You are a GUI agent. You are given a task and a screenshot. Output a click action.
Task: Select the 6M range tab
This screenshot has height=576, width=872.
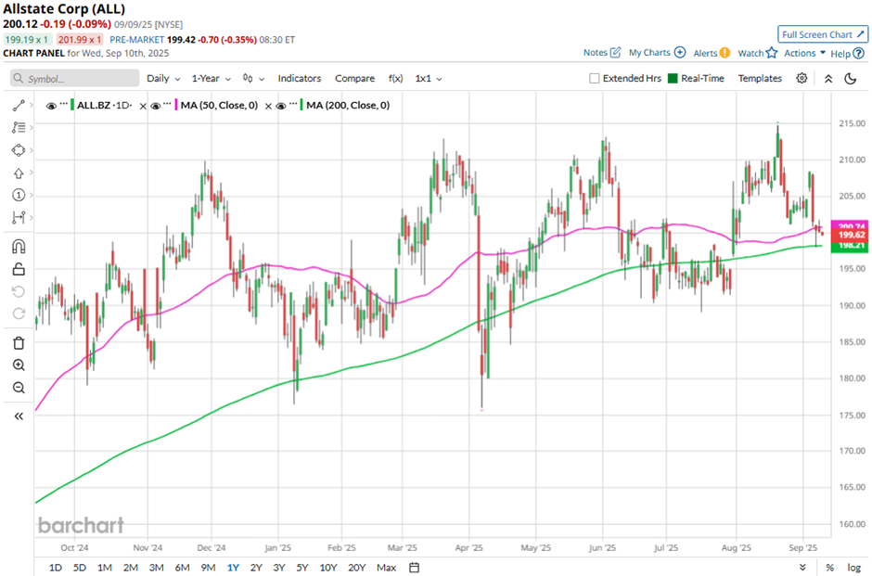[x=183, y=567]
